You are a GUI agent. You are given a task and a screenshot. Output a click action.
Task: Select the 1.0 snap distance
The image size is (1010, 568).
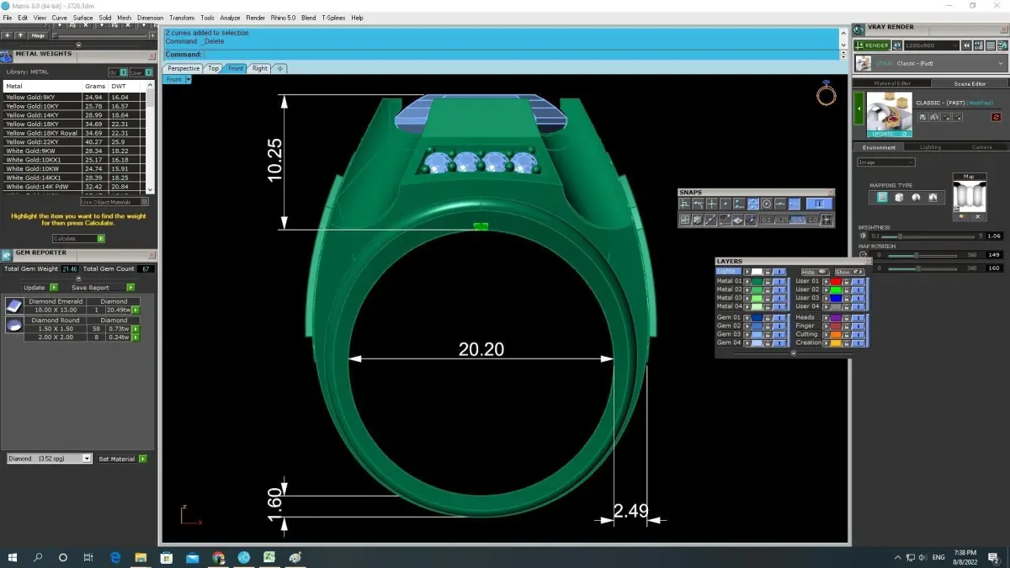click(812, 220)
